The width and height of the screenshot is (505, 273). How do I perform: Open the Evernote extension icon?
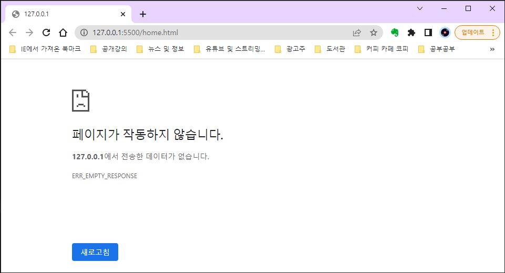(395, 32)
